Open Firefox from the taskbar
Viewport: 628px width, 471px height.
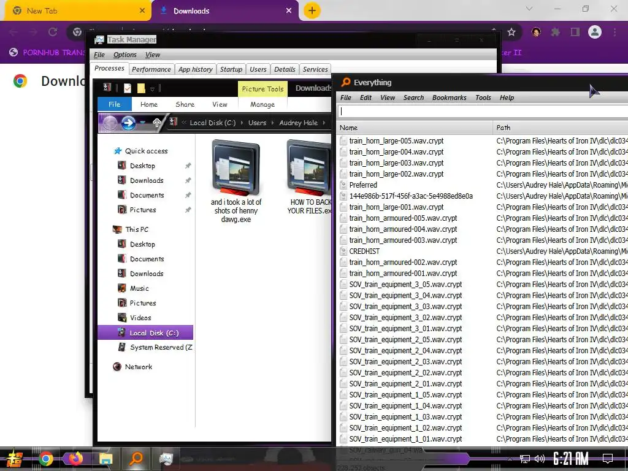(x=75, y=459)
